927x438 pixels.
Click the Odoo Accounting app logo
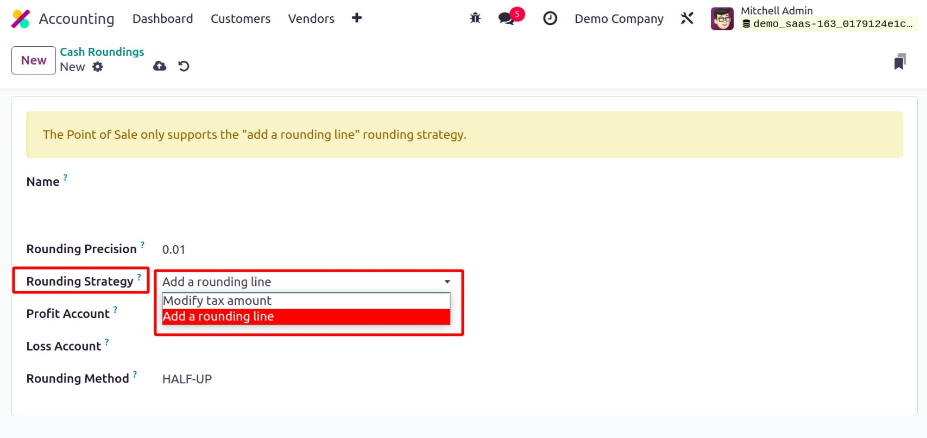coord(21,19)
